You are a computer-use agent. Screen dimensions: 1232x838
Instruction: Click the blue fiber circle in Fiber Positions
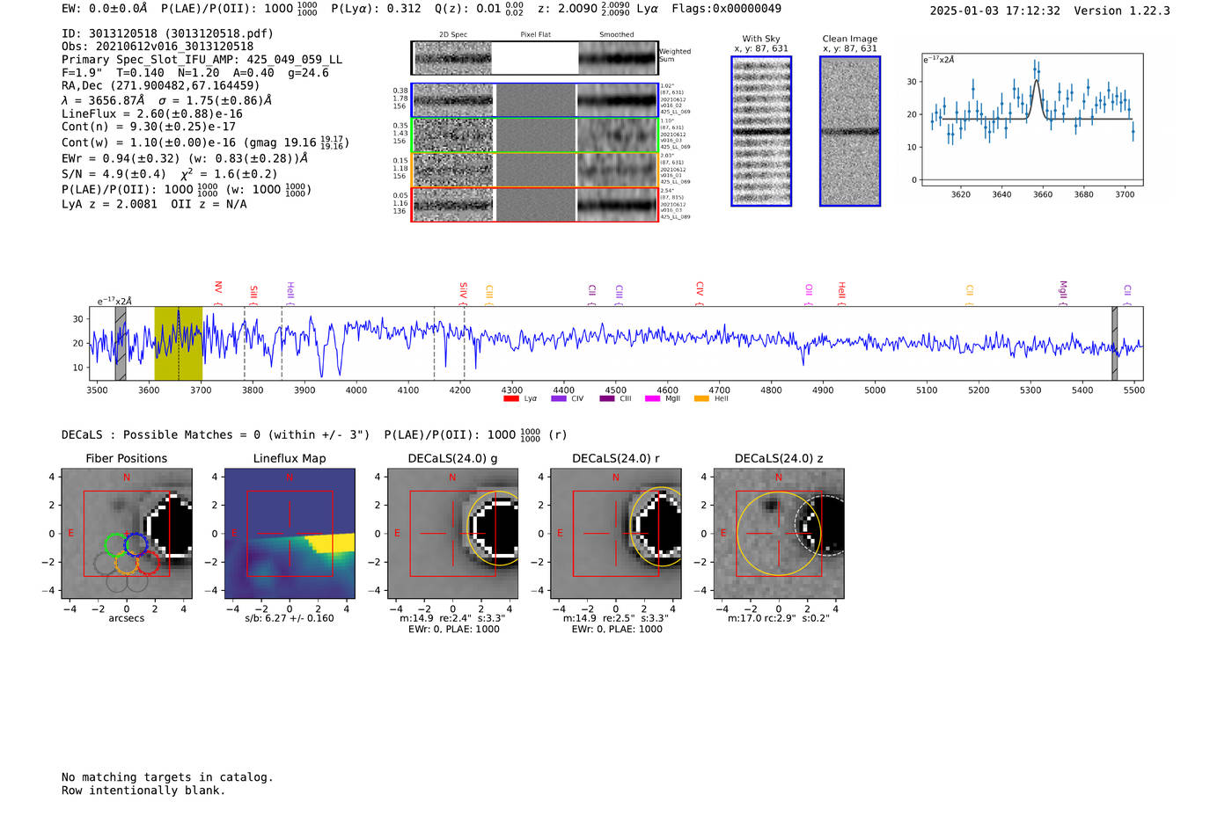pos(136,544)
